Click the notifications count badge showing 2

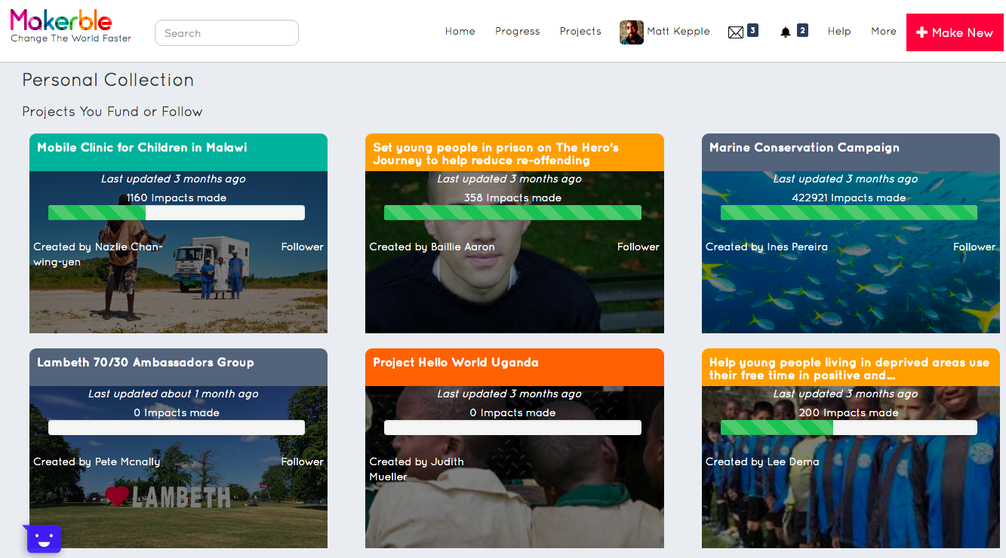click(x=802, y=30)
